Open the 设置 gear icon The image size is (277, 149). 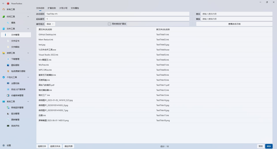(4, 145)
